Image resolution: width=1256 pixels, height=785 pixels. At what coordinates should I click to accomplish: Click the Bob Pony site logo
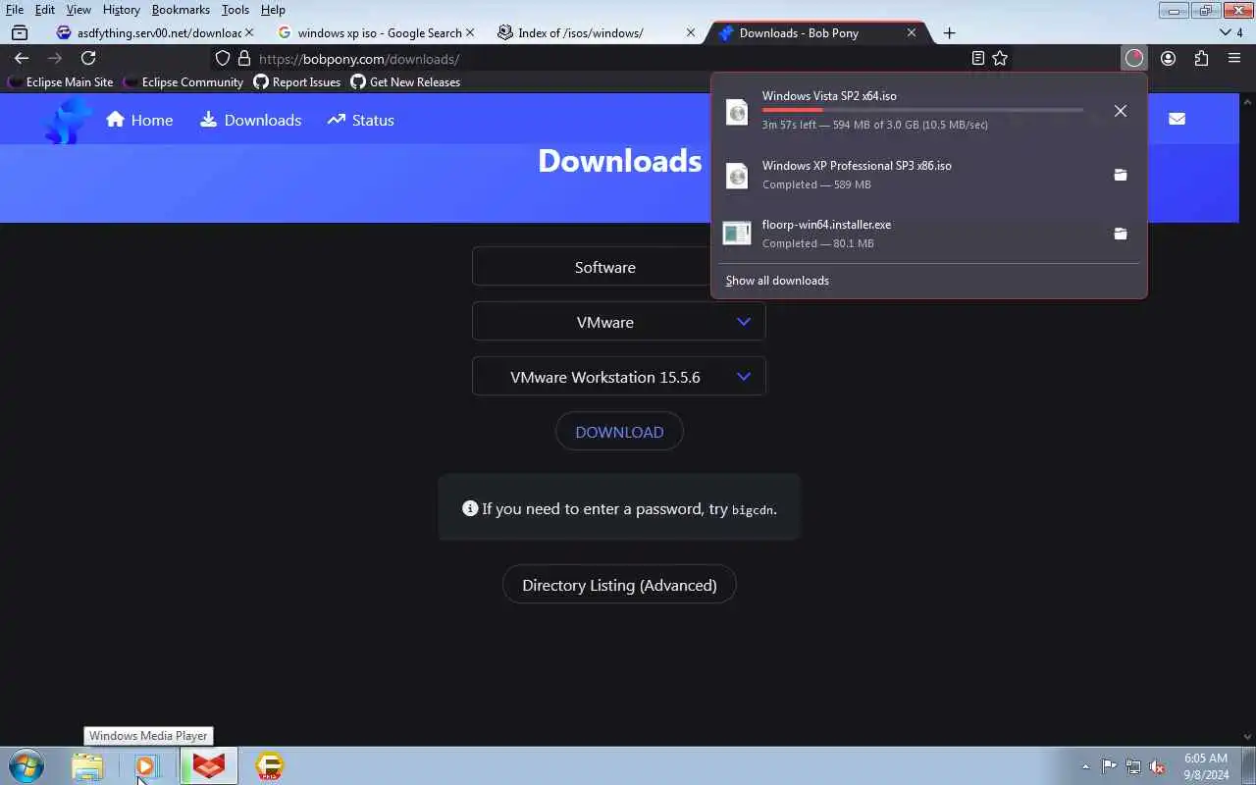[68, 121]
